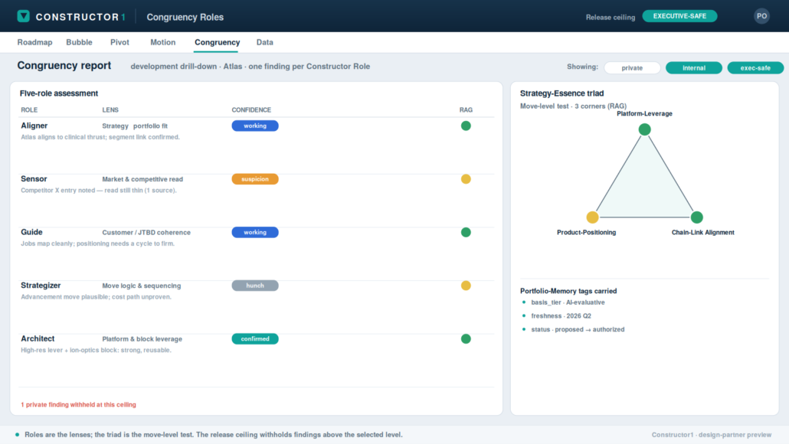The height and width of the screenshot is (444, 789).
Task: Click the Product-Positioning label
Action: coord(586,233)
